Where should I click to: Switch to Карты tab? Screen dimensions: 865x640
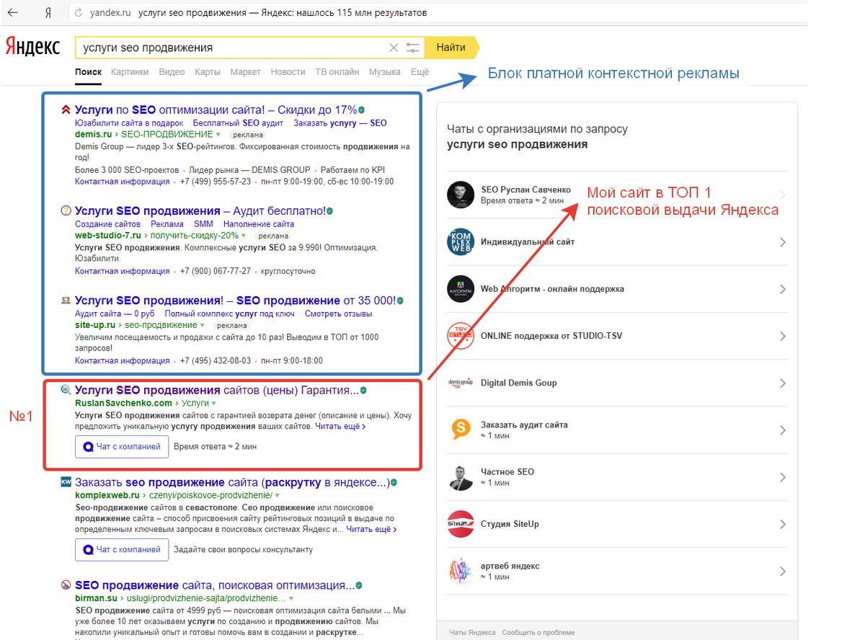tap(208, 72)
